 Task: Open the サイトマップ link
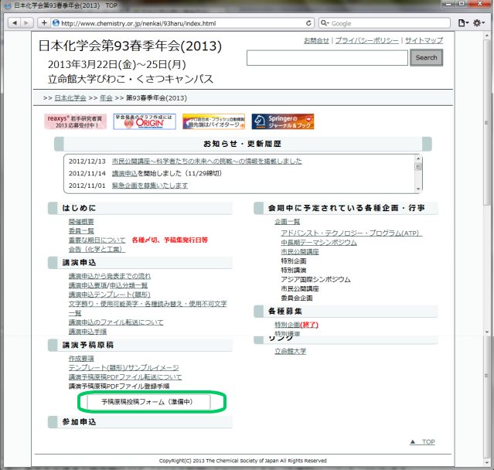pos(424,41)
